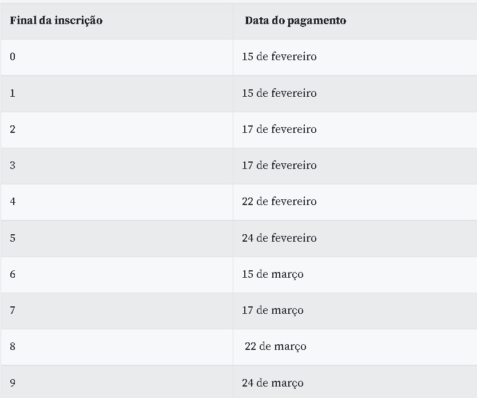Select the cell with inscription ending 6
The image size is (477, 398).
click(13, 274)
